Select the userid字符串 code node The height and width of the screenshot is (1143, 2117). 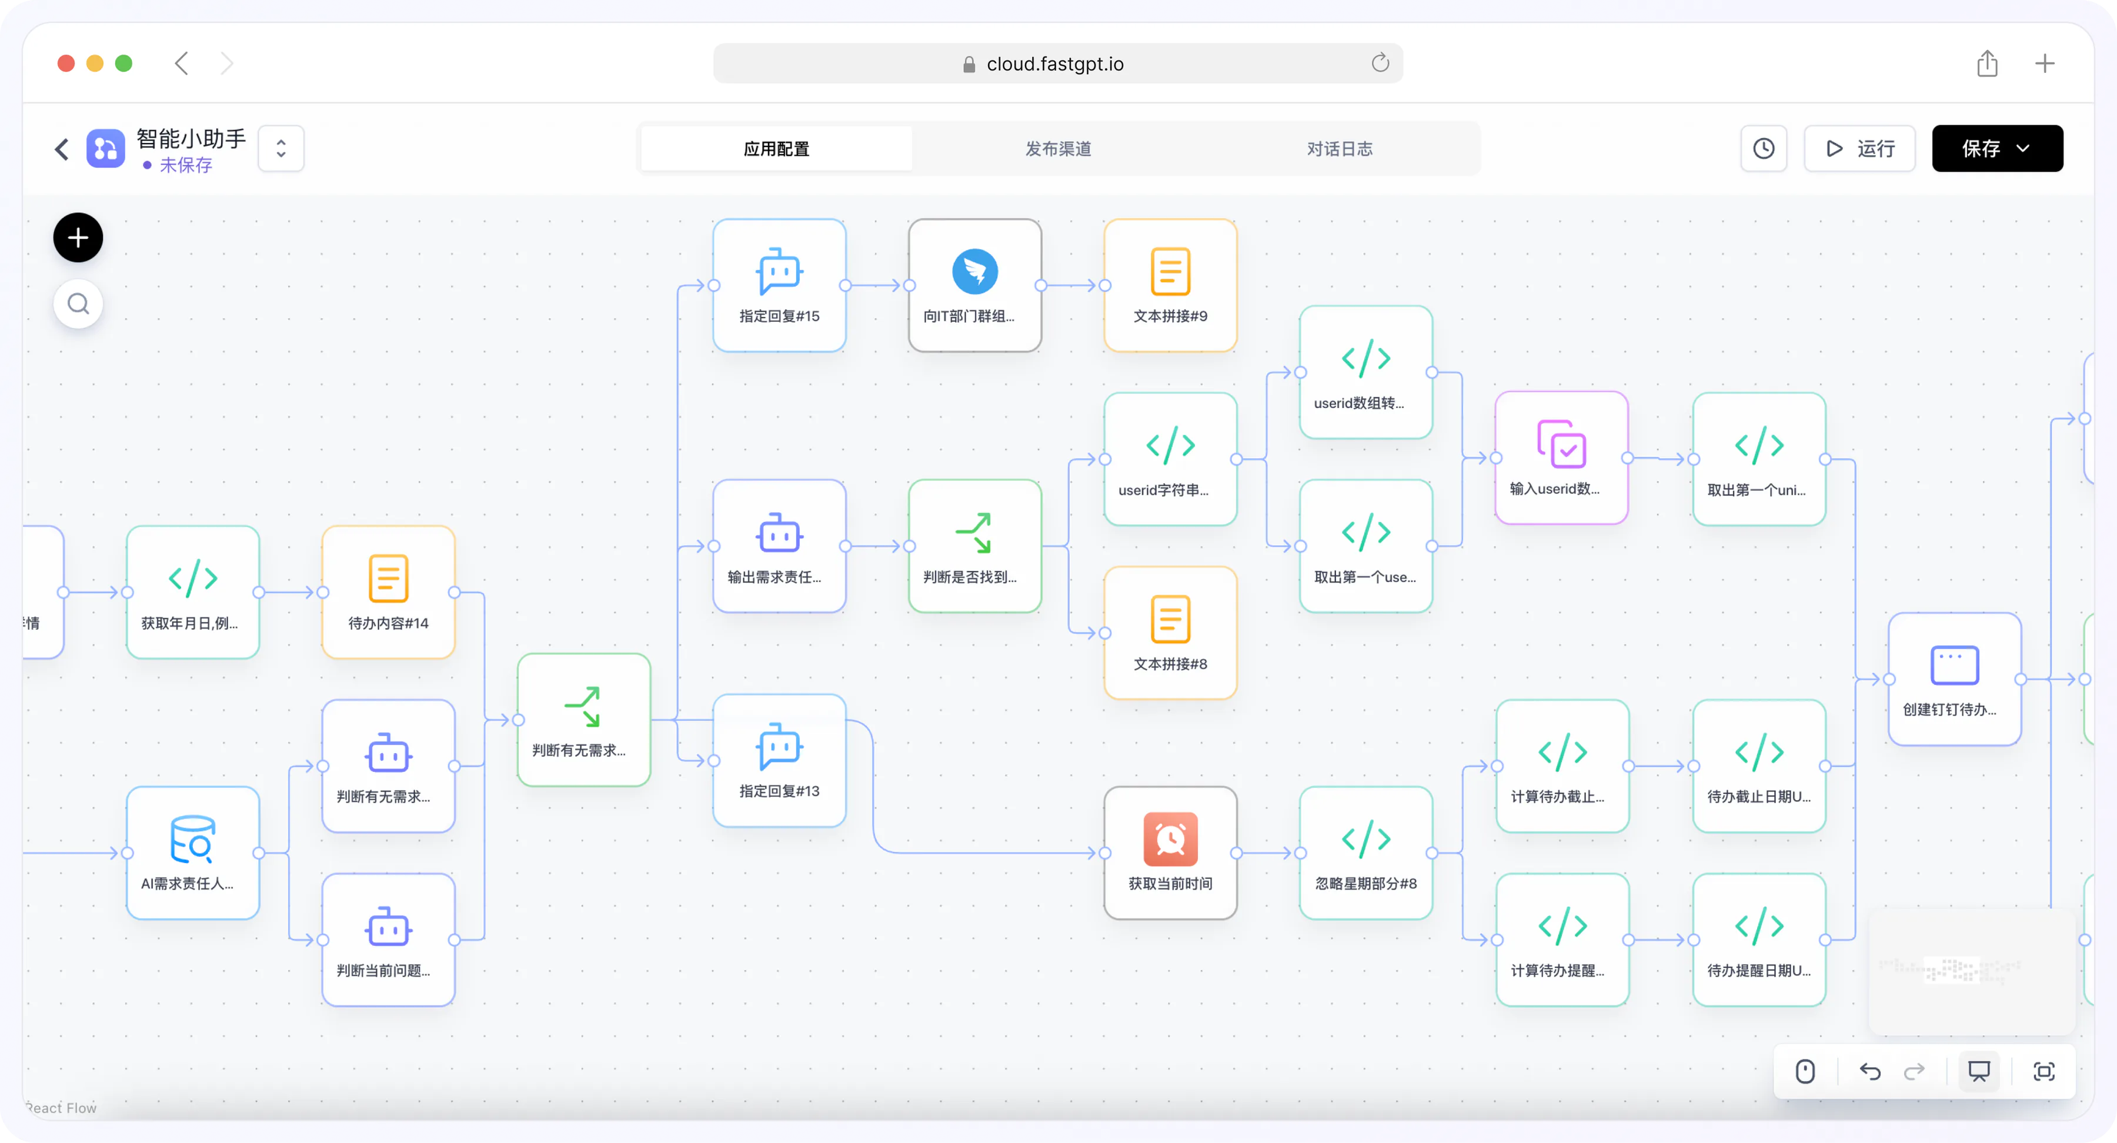[1170, 459]
